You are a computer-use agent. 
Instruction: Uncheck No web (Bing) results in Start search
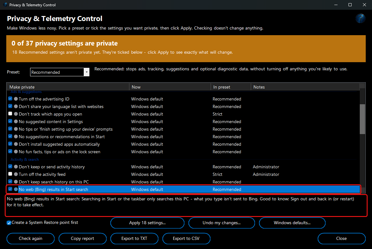tap(10, 189)
